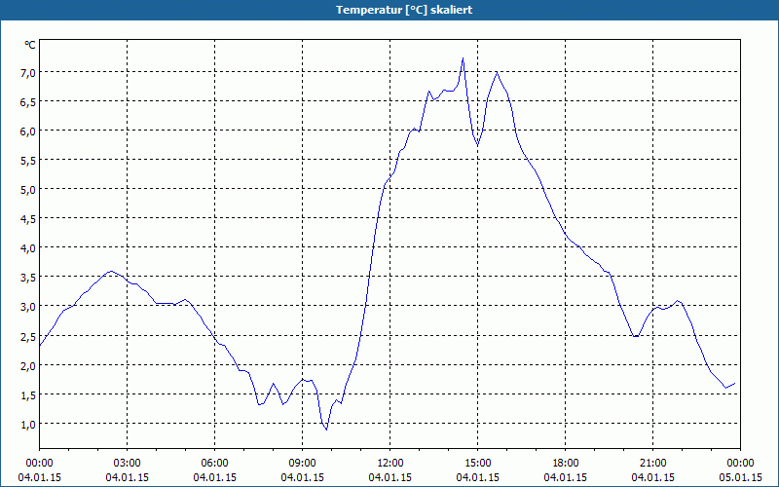The image size is (779, 487).
Task: Click the 04.01.15 date under 12:00
Action: pyautogui.click(x=390, y=477)
